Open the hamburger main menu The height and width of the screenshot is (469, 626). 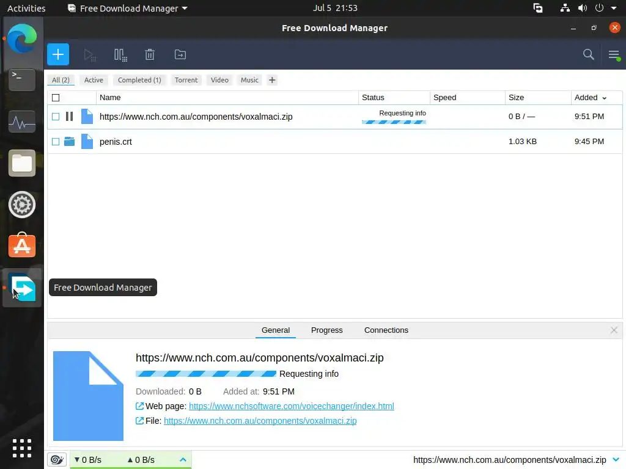pyautogui.click(x=614, y=54)
